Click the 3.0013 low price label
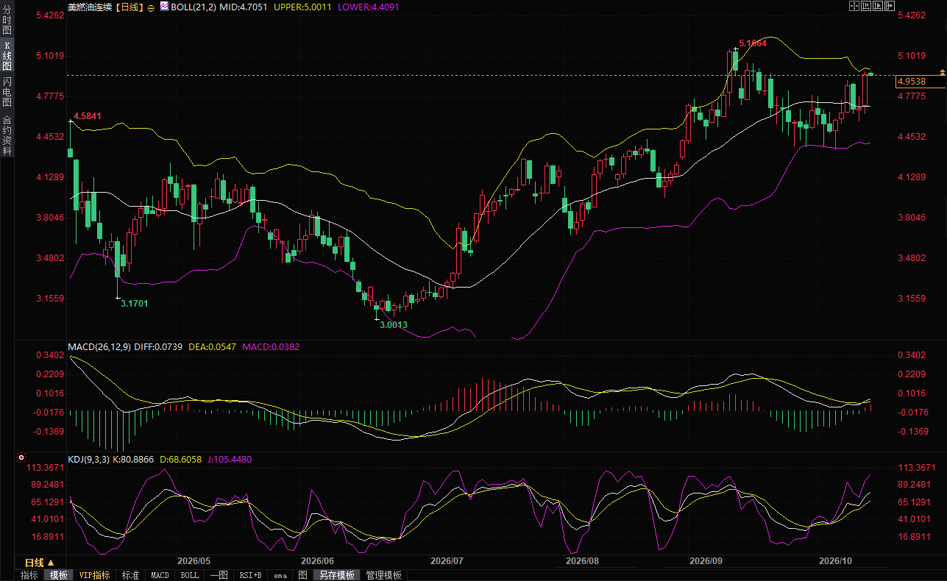The image size is (947, 581). pos(394,324)
